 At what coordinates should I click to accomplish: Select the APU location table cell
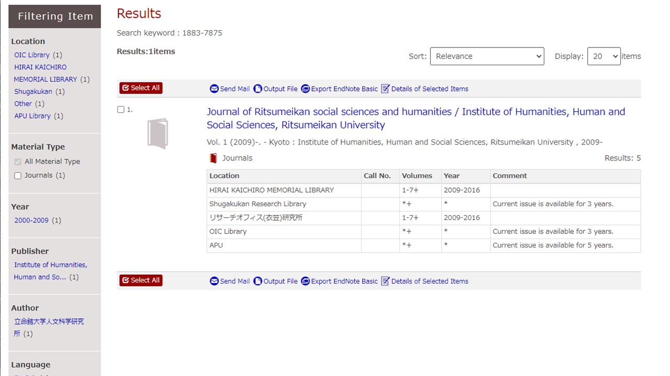pyautogui.click(x=284, y=245)
